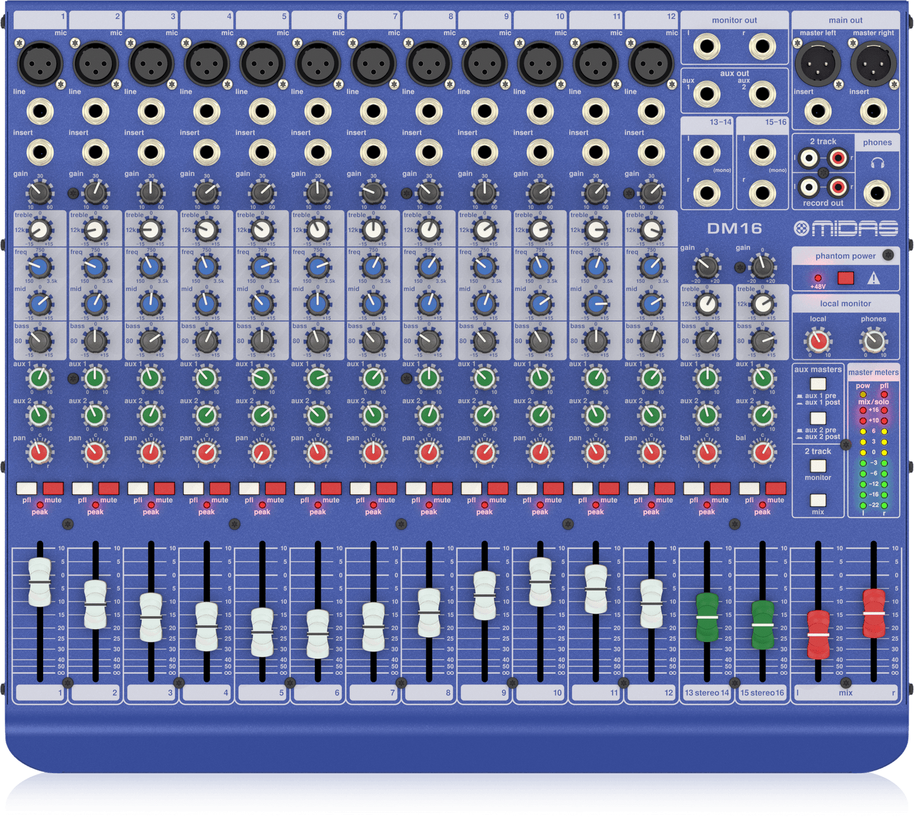The height and width of the screenshot is (825, 914).
Task: Toggle the red +48V phantom power button
Action: coord(845,278)
